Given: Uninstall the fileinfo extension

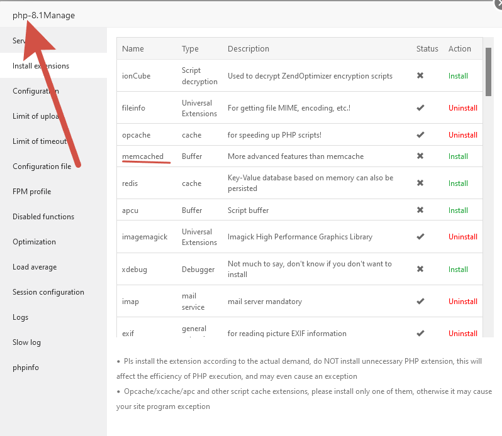Looking at the screenshot, I should 462,108.
